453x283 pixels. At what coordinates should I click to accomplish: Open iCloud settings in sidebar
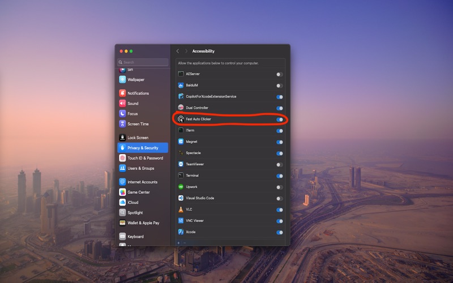pyautogui.click(x=143, y=202)
